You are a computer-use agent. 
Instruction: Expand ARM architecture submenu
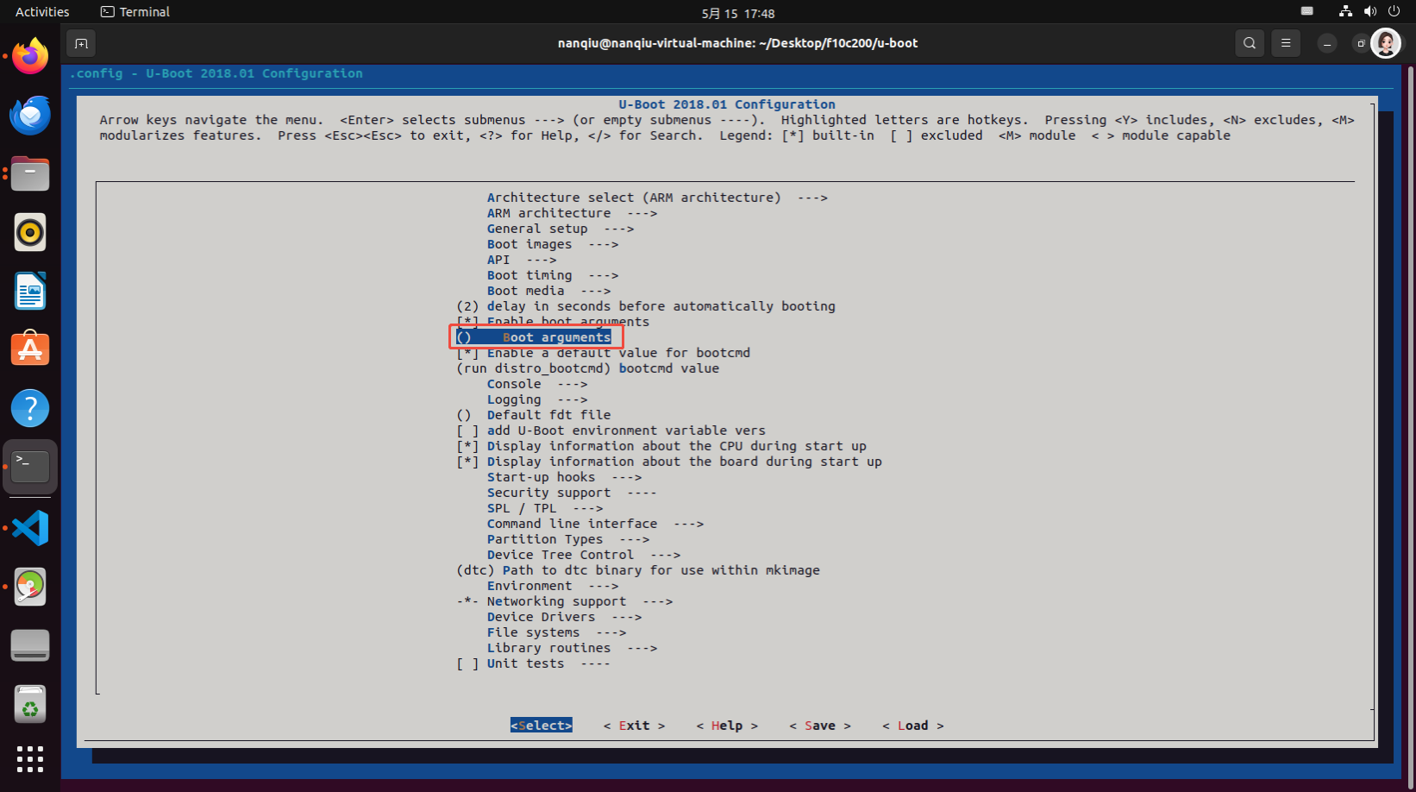[x=572, y=213]
